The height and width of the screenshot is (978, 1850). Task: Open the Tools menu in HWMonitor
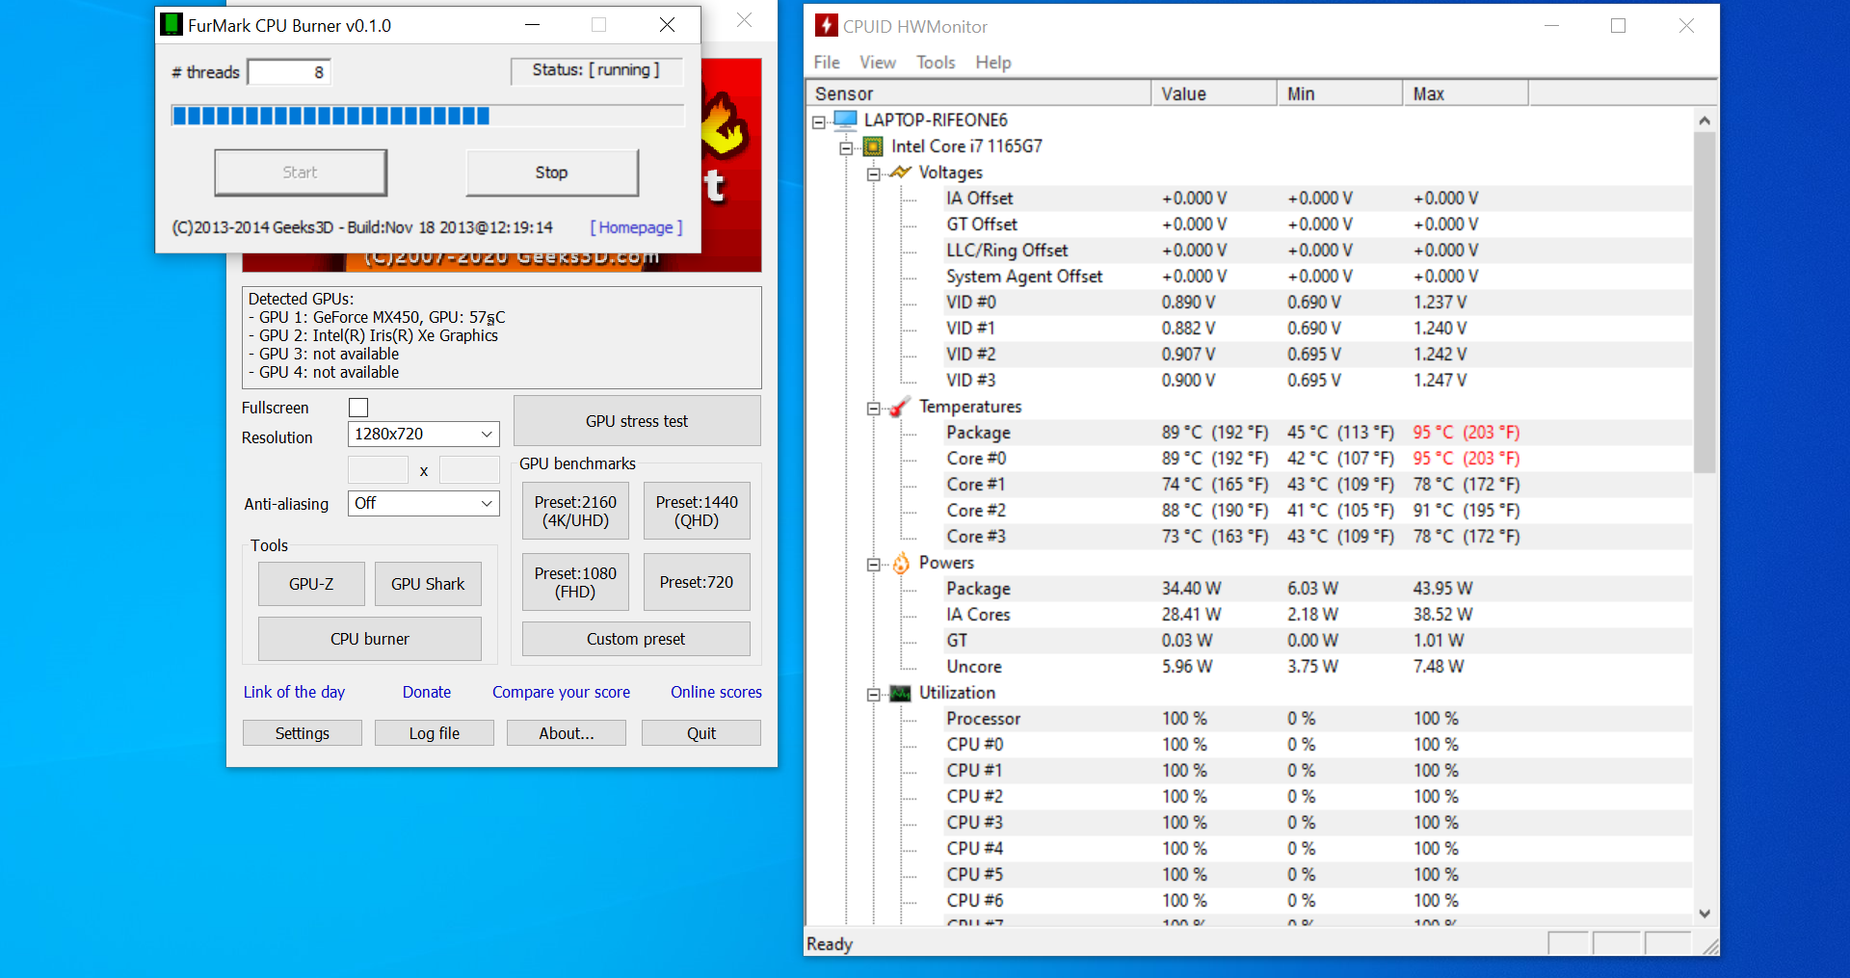936,63
